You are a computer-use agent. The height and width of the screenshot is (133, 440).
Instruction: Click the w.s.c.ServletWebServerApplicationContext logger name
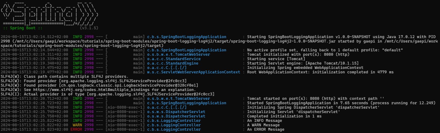pyautogui.click(x=194, y=72)
